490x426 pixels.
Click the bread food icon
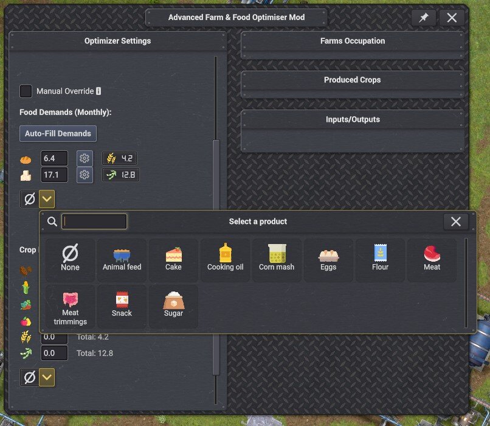click(26, 159)
